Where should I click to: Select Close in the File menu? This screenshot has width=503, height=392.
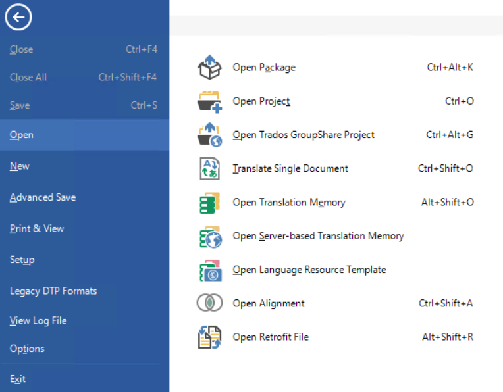[21, 49]
